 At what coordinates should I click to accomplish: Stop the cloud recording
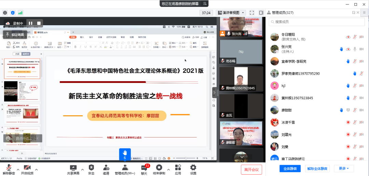(x=39, y=23)
